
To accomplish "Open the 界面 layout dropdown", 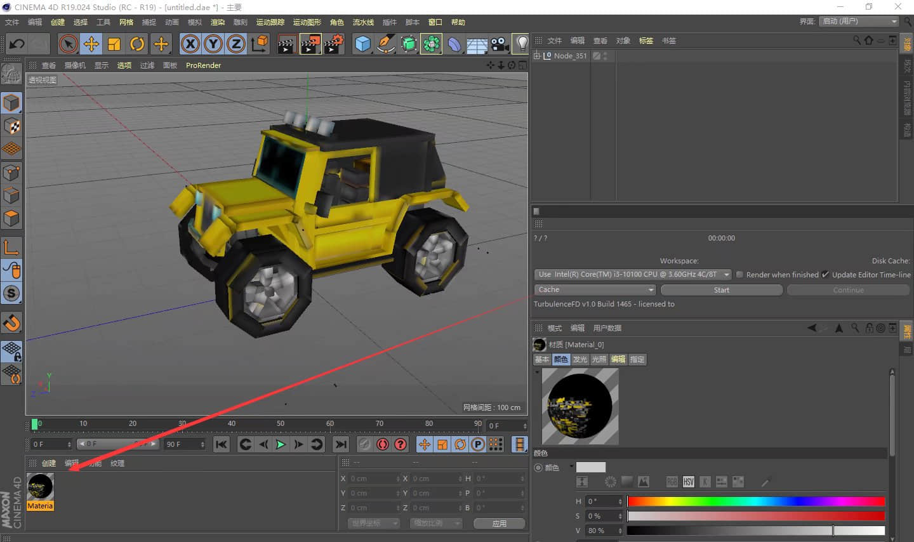I will (859, 22).
